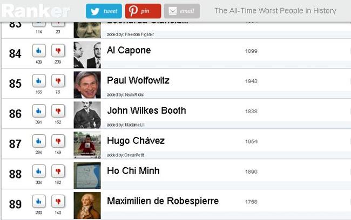Give Hugo Chávez a thumbs down
Image resolution: width=351 pixels, height=220 pixels.
point(58,141)
